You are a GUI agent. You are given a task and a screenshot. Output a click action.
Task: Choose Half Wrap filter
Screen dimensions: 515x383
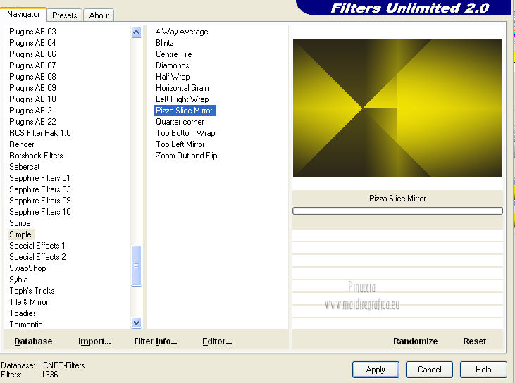173,77
